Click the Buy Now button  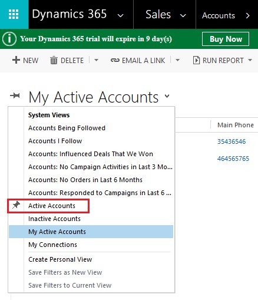pos(226,39)
